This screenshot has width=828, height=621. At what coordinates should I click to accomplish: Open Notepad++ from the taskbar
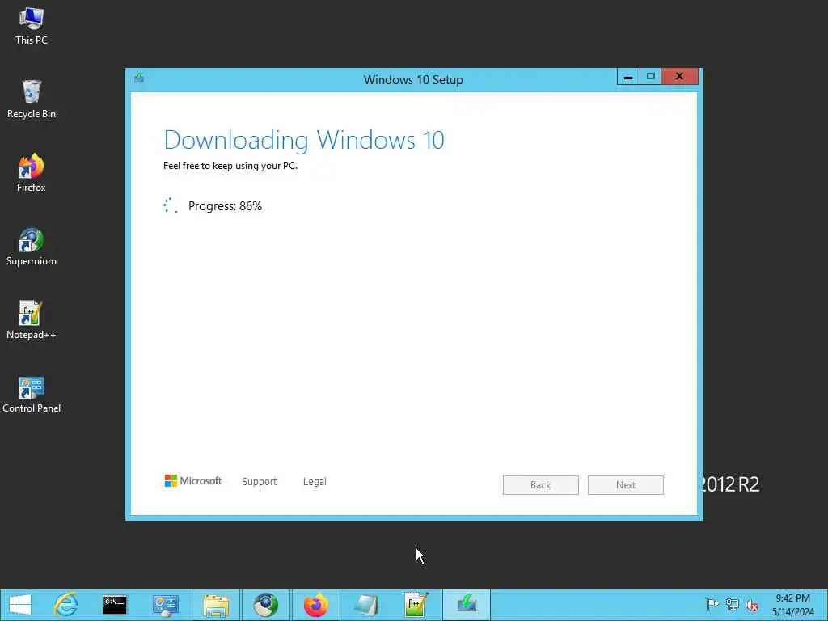click(x=416, y=605)
